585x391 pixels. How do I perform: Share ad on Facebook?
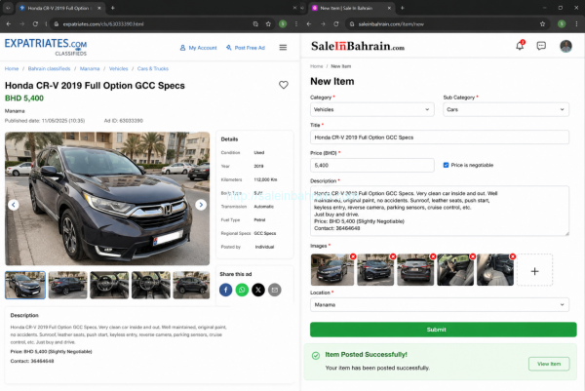[x=226, y=290]
